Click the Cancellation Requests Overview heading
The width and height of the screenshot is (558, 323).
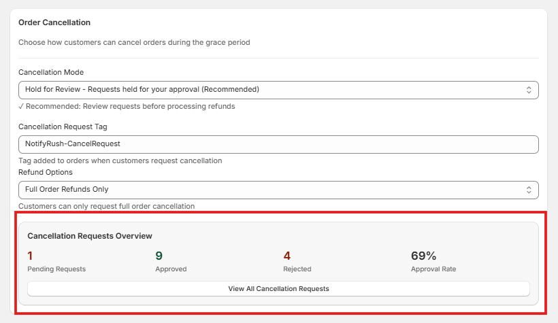pyautogui.click(x=90, y=236)
